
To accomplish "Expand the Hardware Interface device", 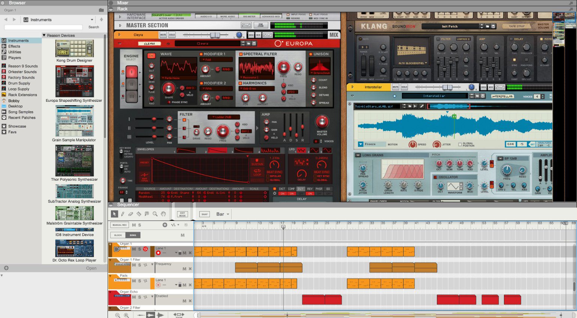I will coord(120,16).
